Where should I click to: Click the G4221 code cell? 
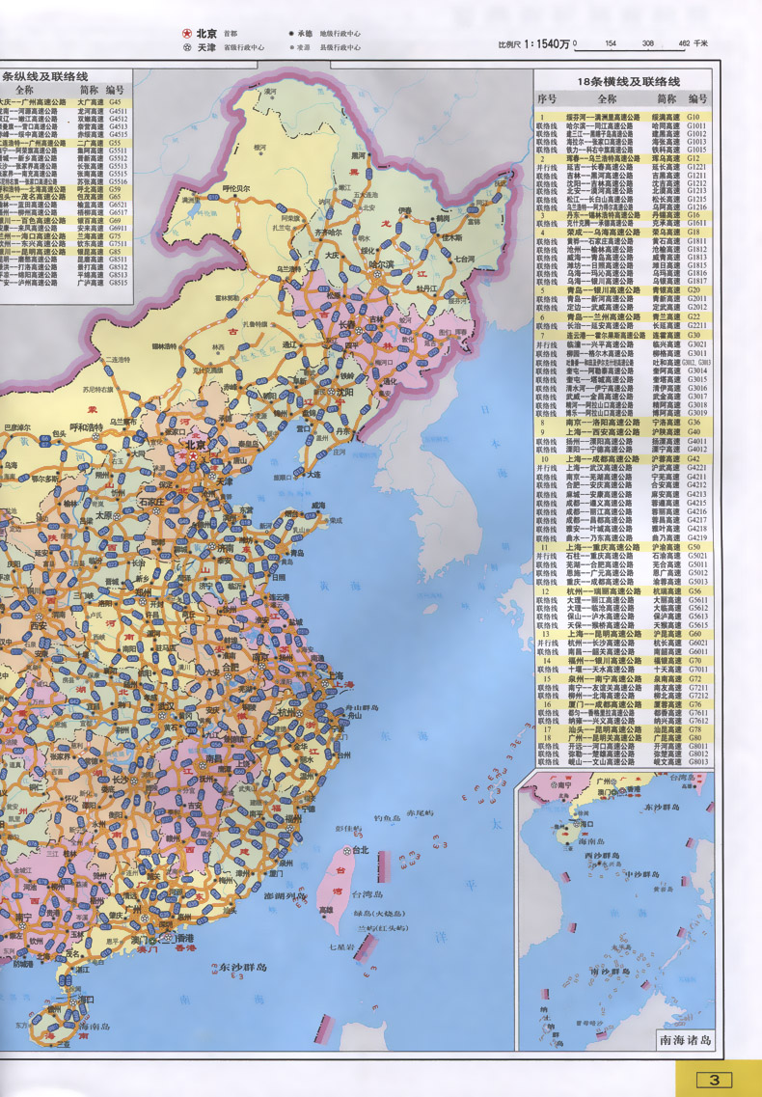tap(696, 468)
